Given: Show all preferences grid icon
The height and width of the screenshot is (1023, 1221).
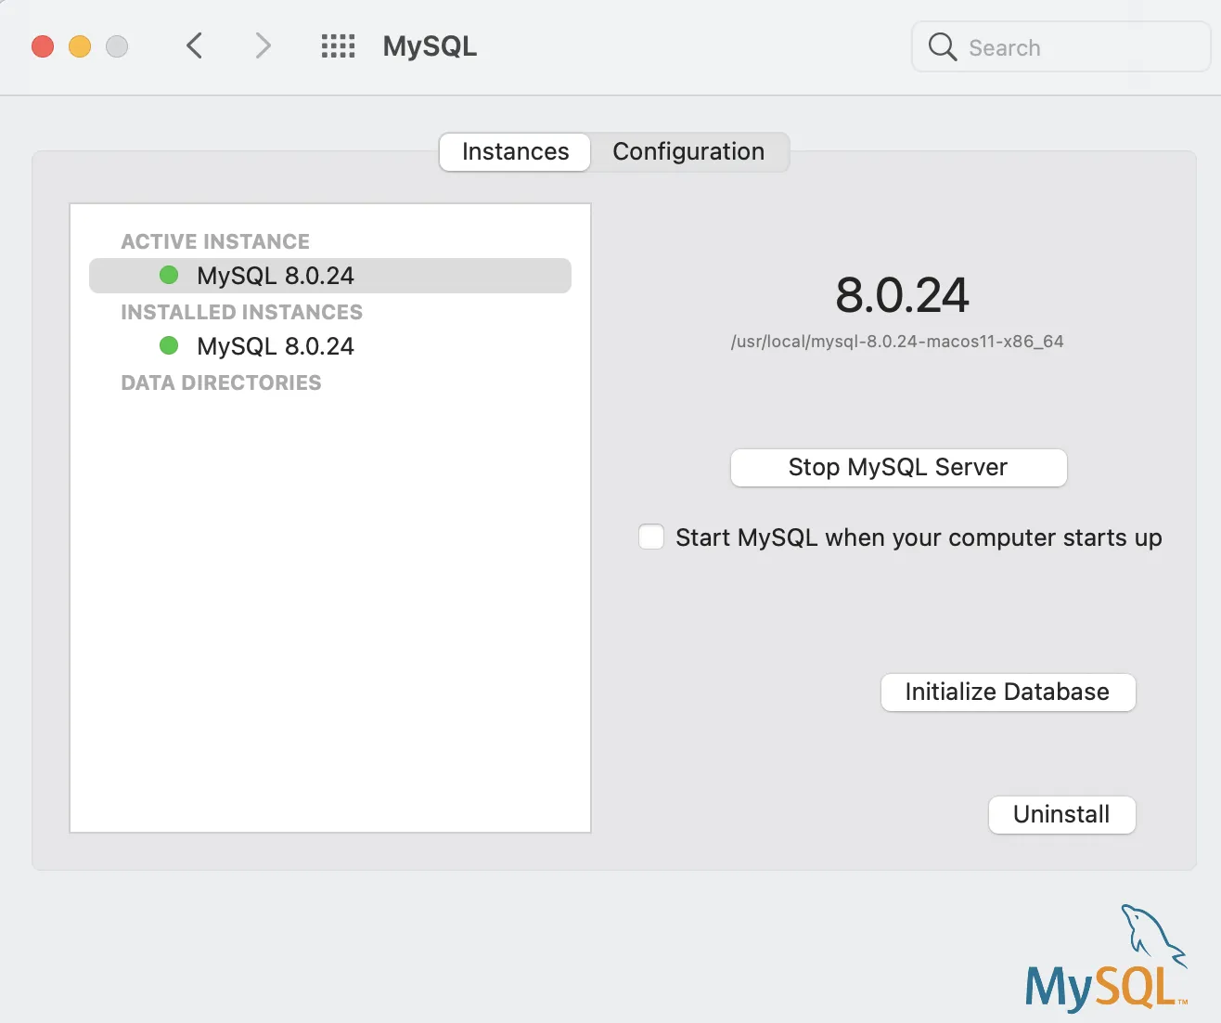Looking at the screenshot, I should pos(338,46).
